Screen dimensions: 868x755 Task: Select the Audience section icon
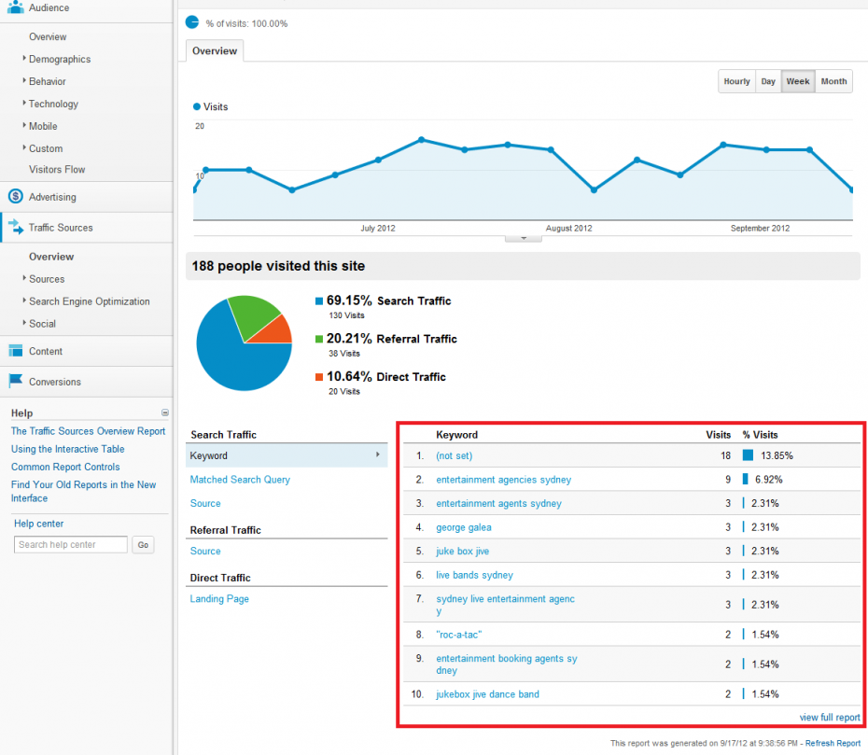click(x=17, y=9)
